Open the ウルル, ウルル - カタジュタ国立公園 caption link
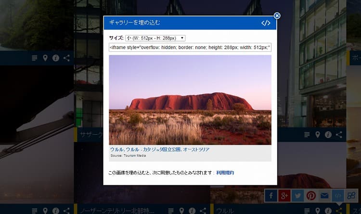 click(160, 150)
